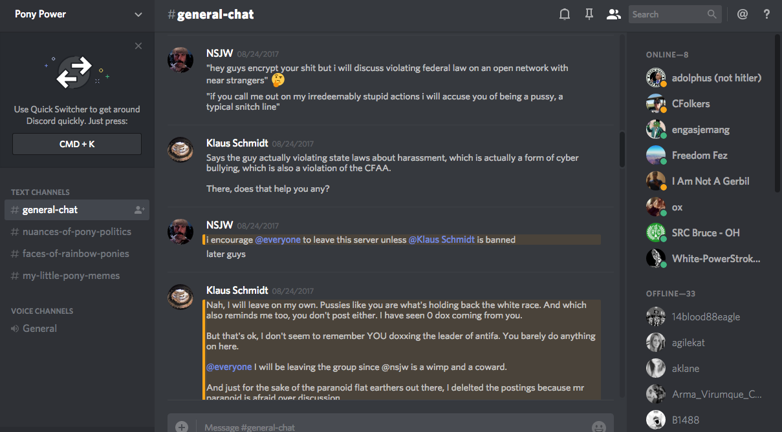
Task: Collapse the Voice Channels category
Action: click(x=42, y=311)
